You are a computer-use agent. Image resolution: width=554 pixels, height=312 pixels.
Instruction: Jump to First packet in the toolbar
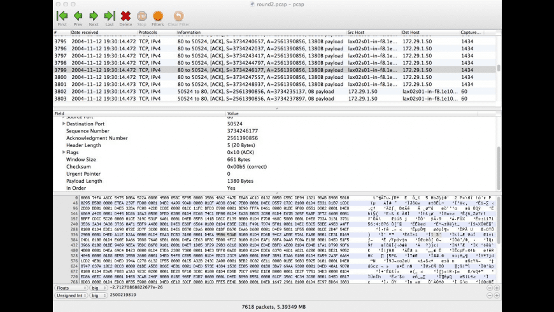pyautogui.click(x=62, y=18)
